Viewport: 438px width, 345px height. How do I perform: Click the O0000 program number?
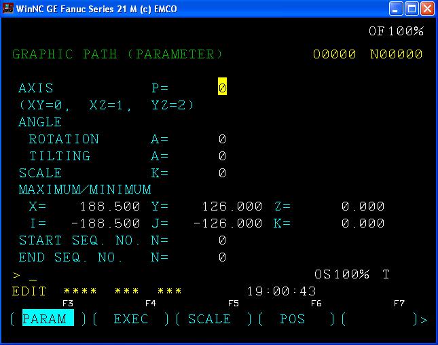pyautogui.click(x=334, y=54)
